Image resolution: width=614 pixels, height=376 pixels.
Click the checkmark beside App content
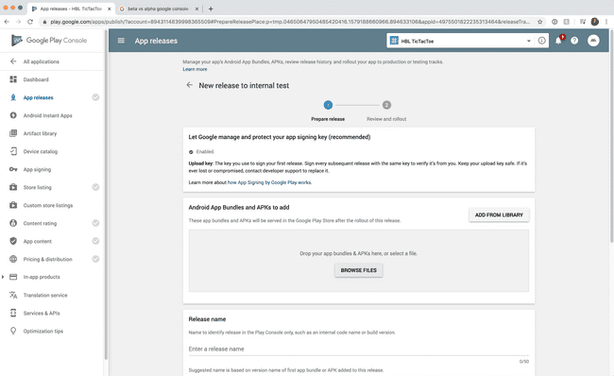(95, 241)
